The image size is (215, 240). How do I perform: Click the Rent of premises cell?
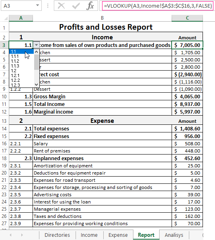click(x=102, y=151)
